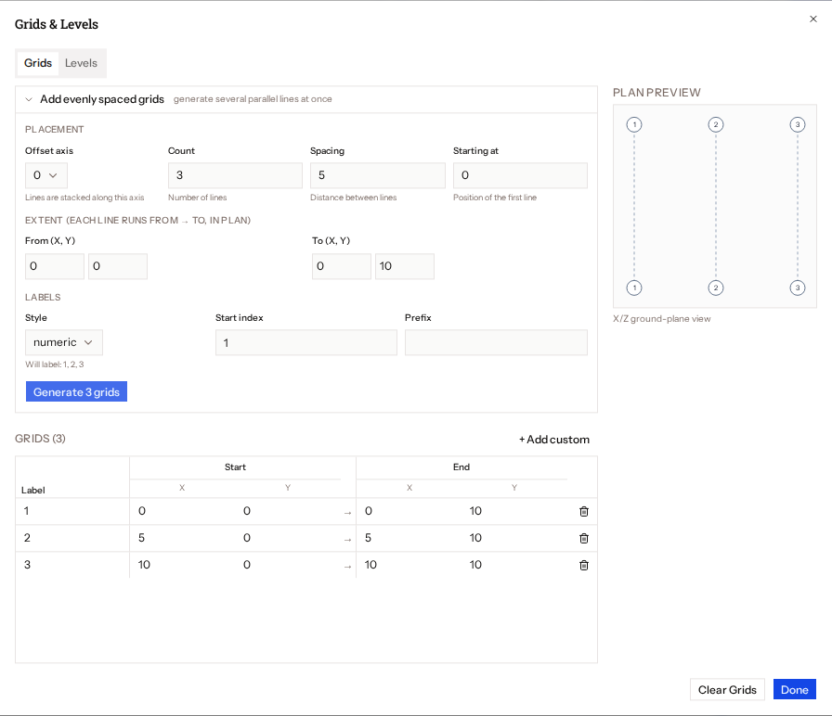Click the X/Z ground-plane view caption

point(662,319)
